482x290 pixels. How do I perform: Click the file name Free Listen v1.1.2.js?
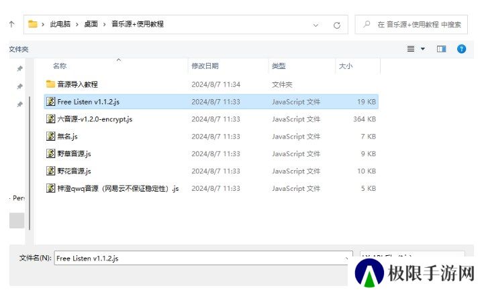coord(88,102)
